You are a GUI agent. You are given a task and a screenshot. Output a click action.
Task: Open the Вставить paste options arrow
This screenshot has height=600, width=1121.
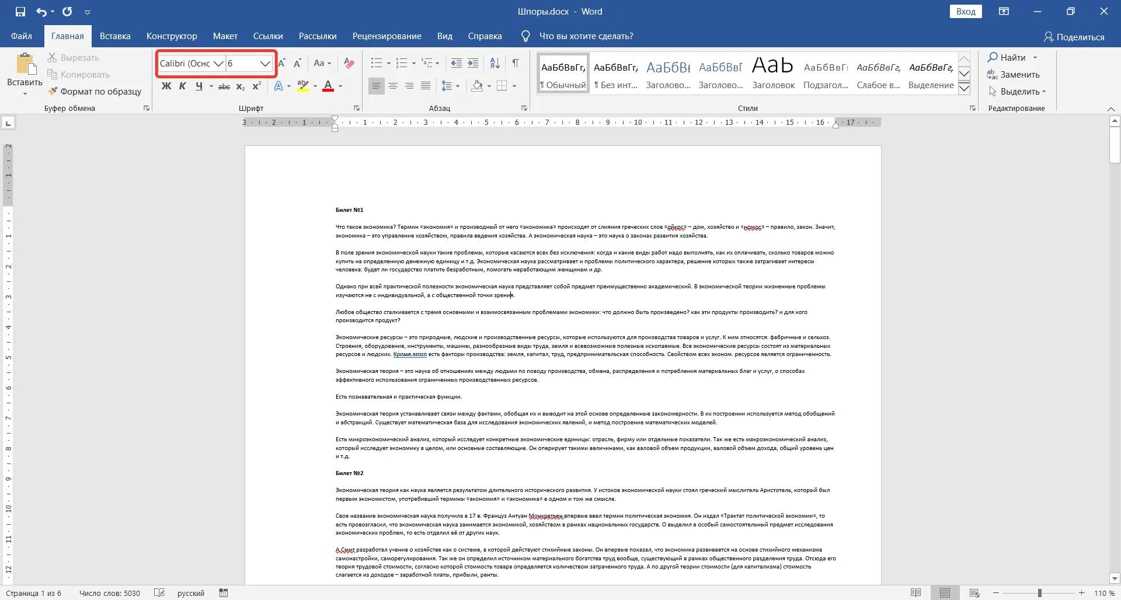25,93
